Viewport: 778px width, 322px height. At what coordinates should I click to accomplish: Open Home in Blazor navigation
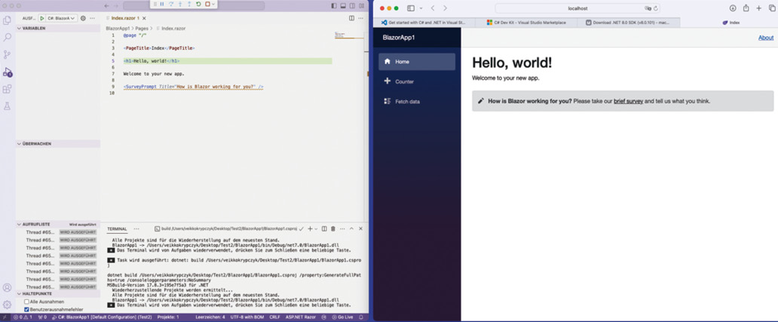coord(417,62)
